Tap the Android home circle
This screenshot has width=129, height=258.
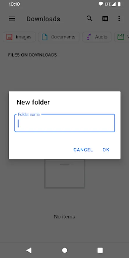64,250
